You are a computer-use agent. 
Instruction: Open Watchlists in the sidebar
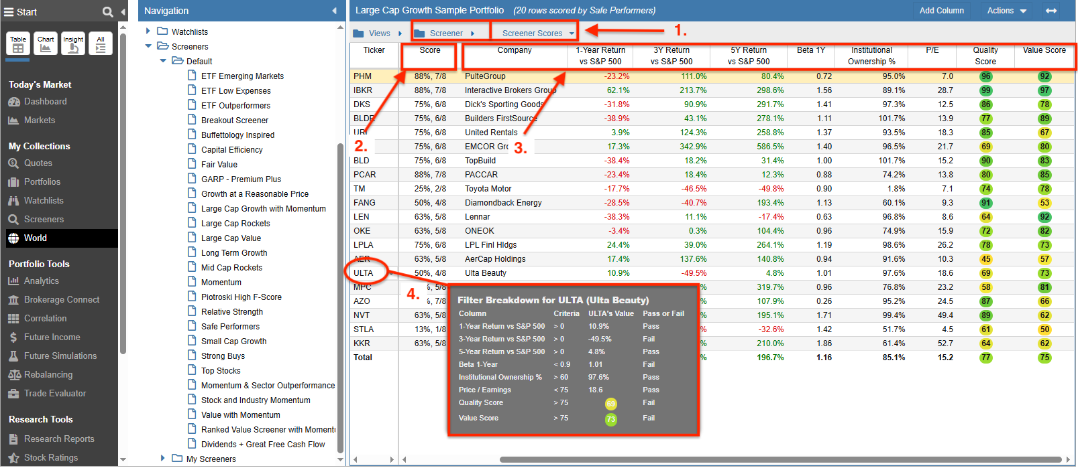(x=44, y=201)
